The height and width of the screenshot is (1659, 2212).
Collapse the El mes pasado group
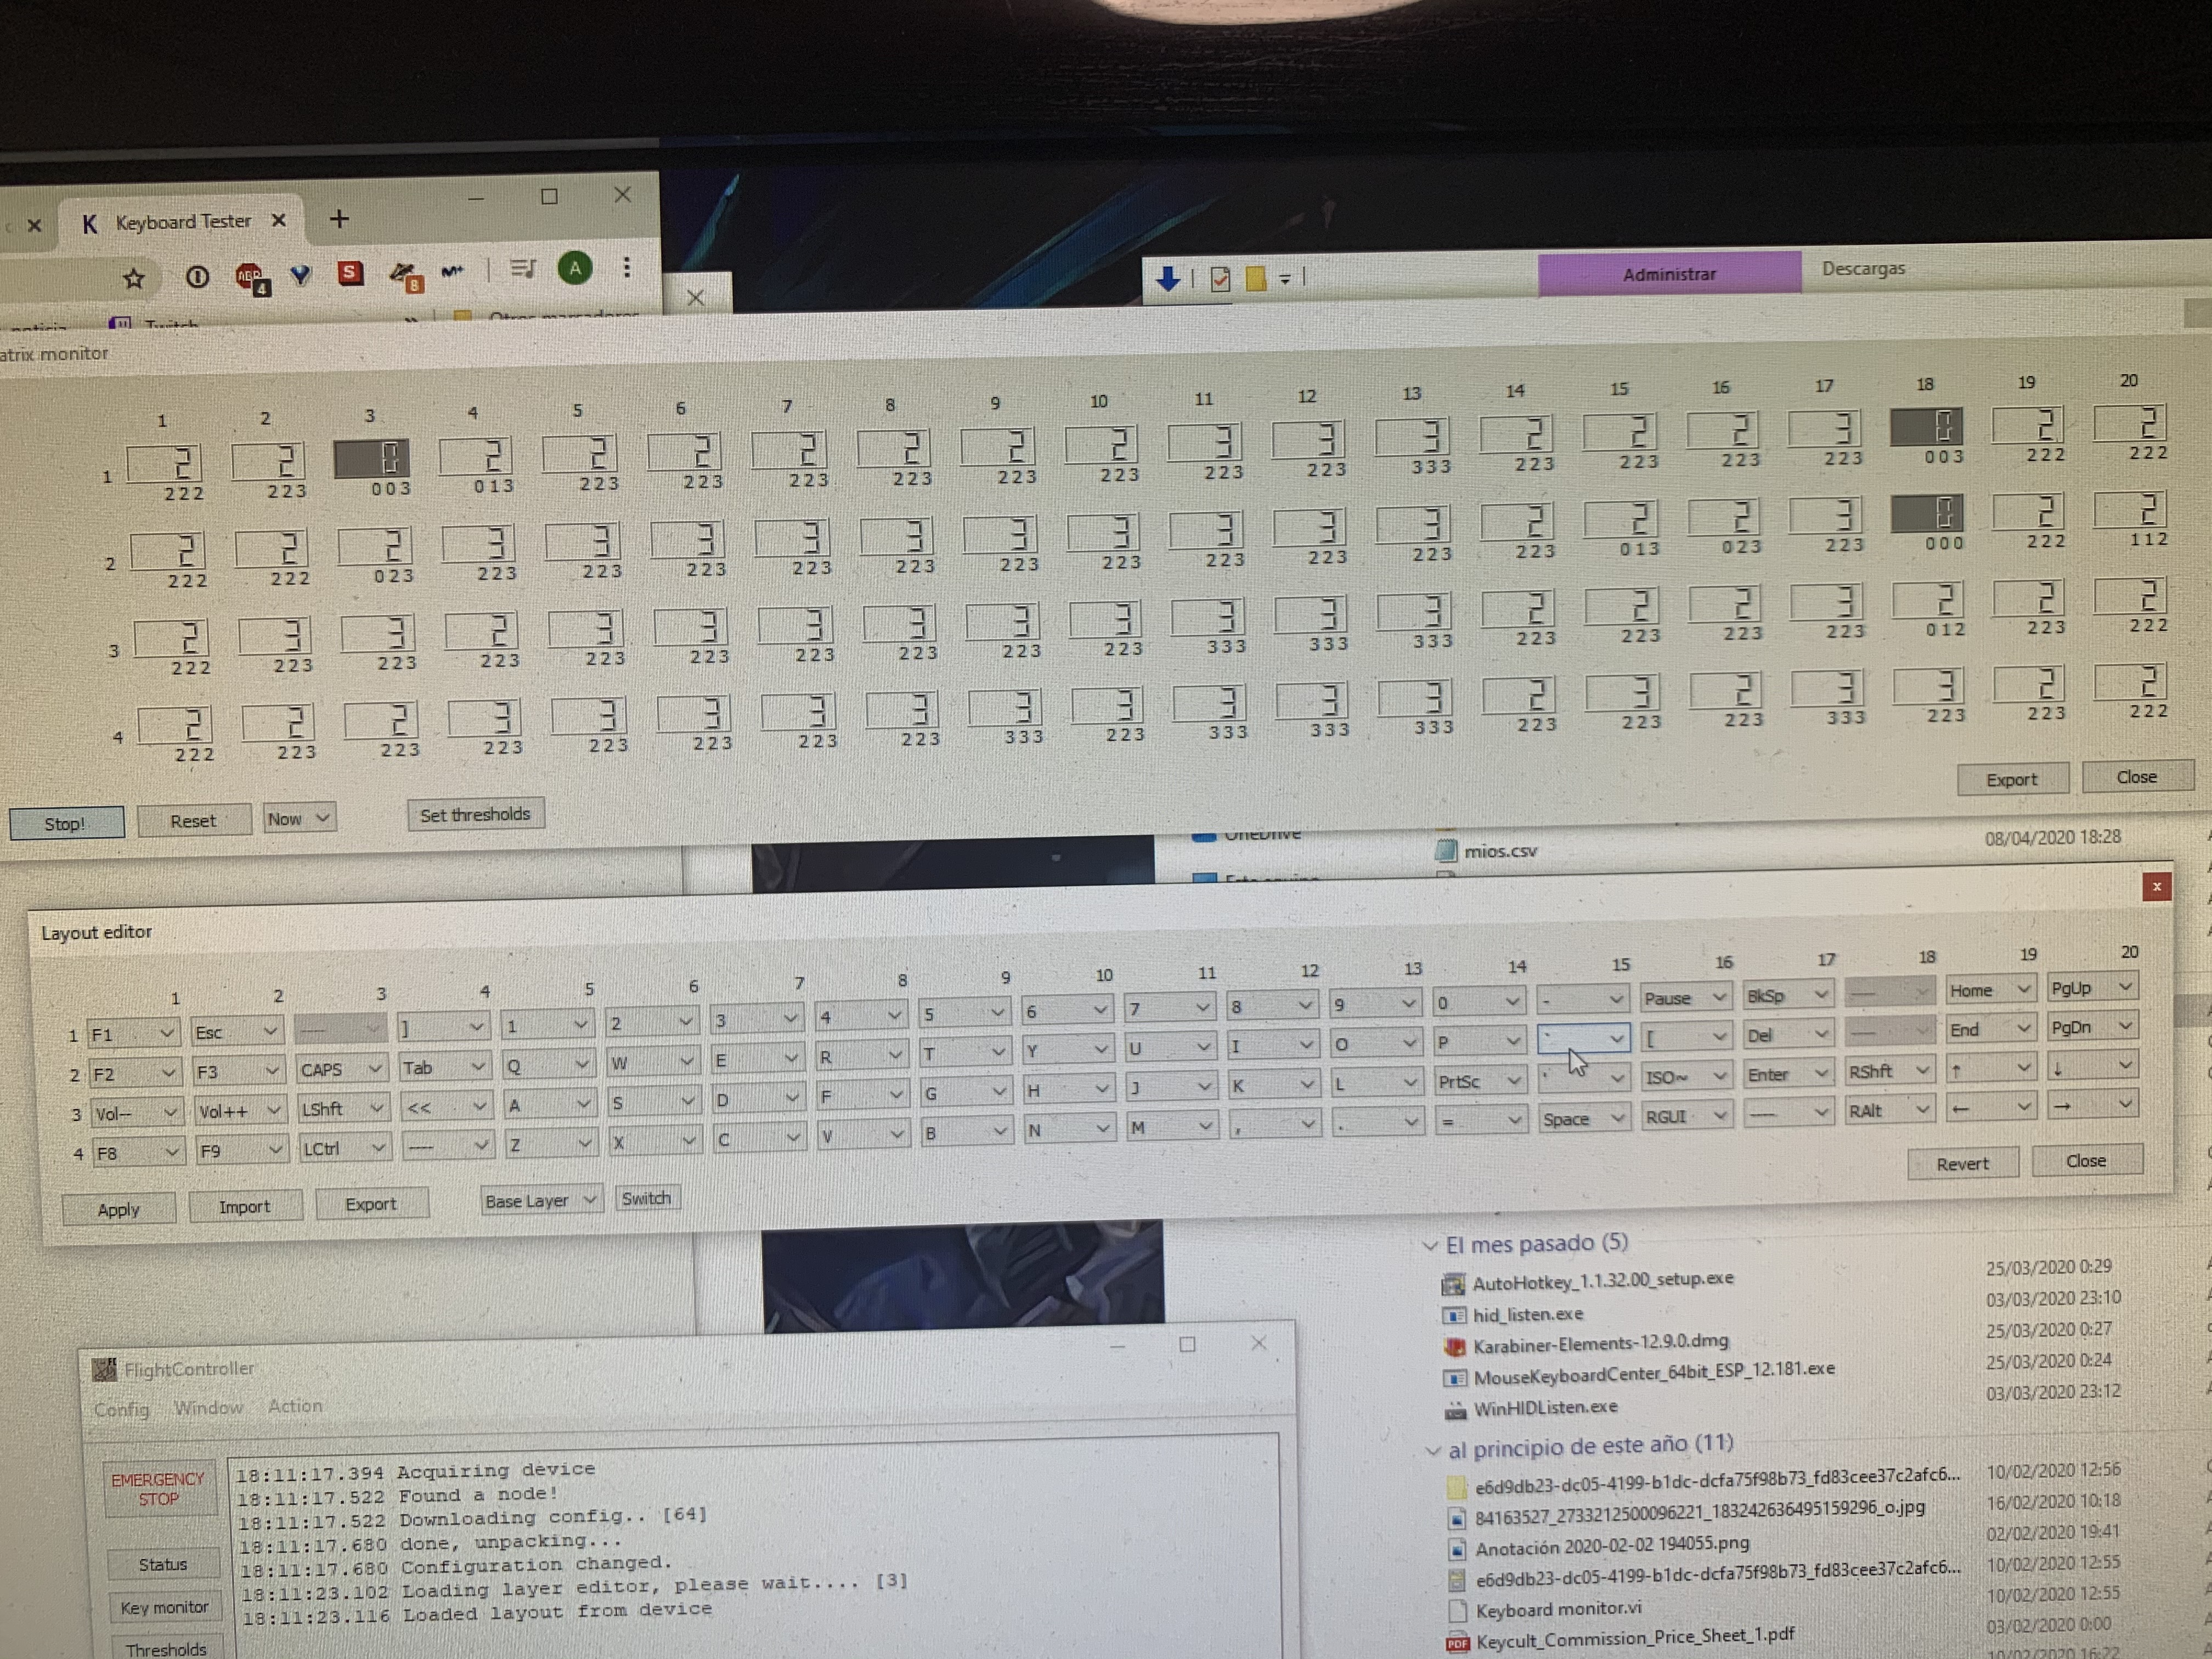click(x=1430, y=1246)
